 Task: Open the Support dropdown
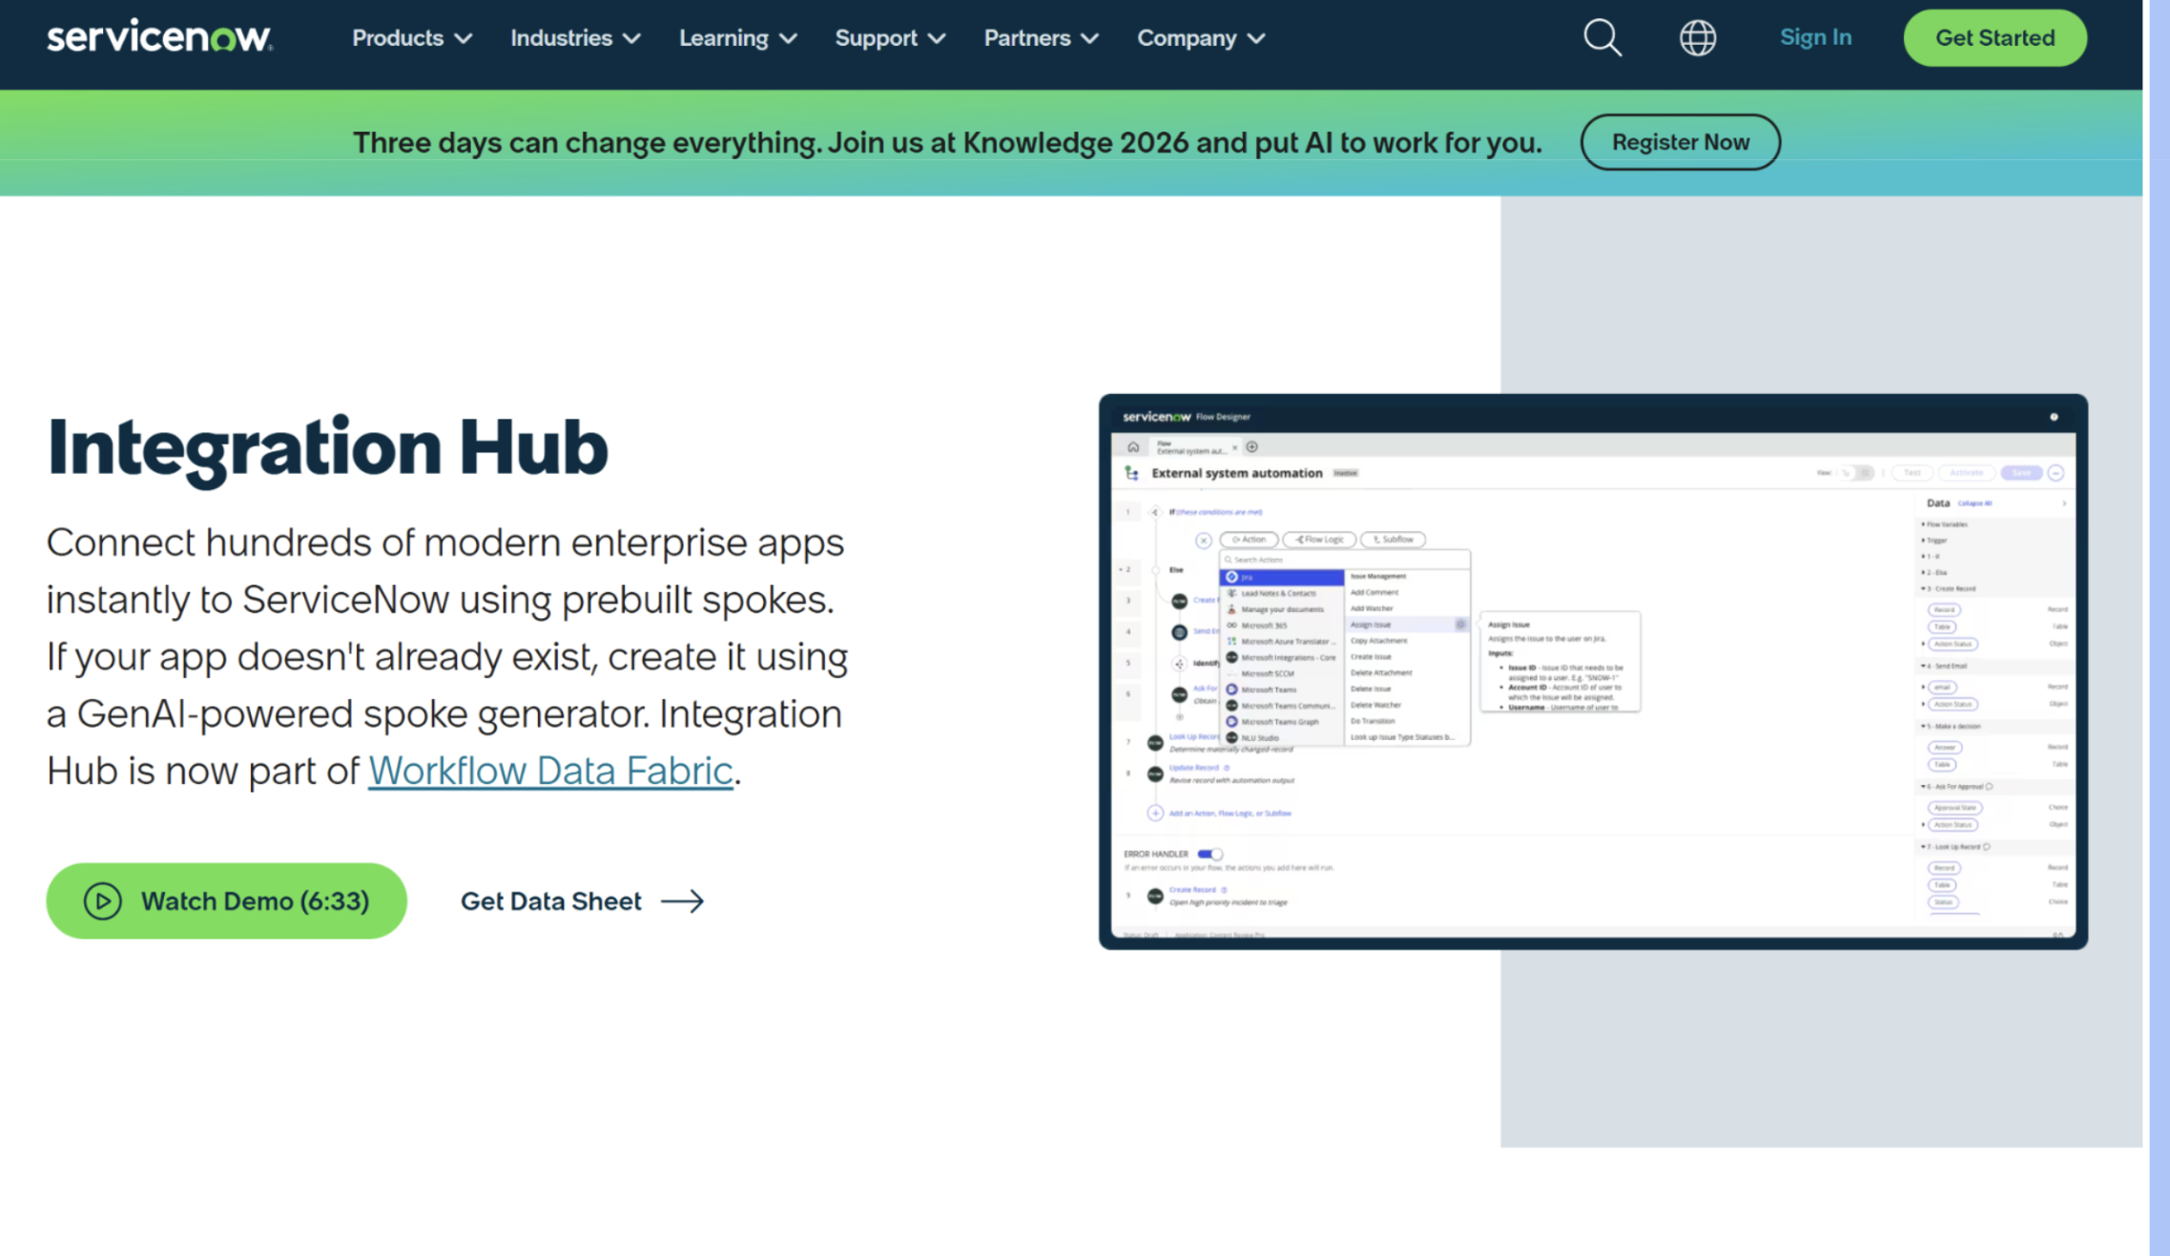click(x=890, y=38)
